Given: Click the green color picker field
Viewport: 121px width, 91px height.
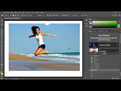Looking at the screenshot, I should click(104, 25).
